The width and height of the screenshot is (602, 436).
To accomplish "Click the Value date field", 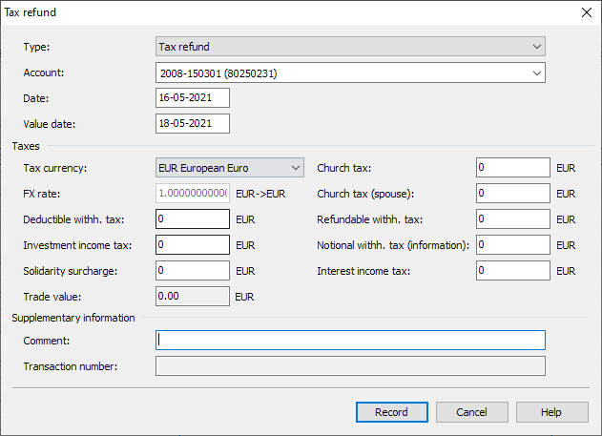I will click(192, 124).
